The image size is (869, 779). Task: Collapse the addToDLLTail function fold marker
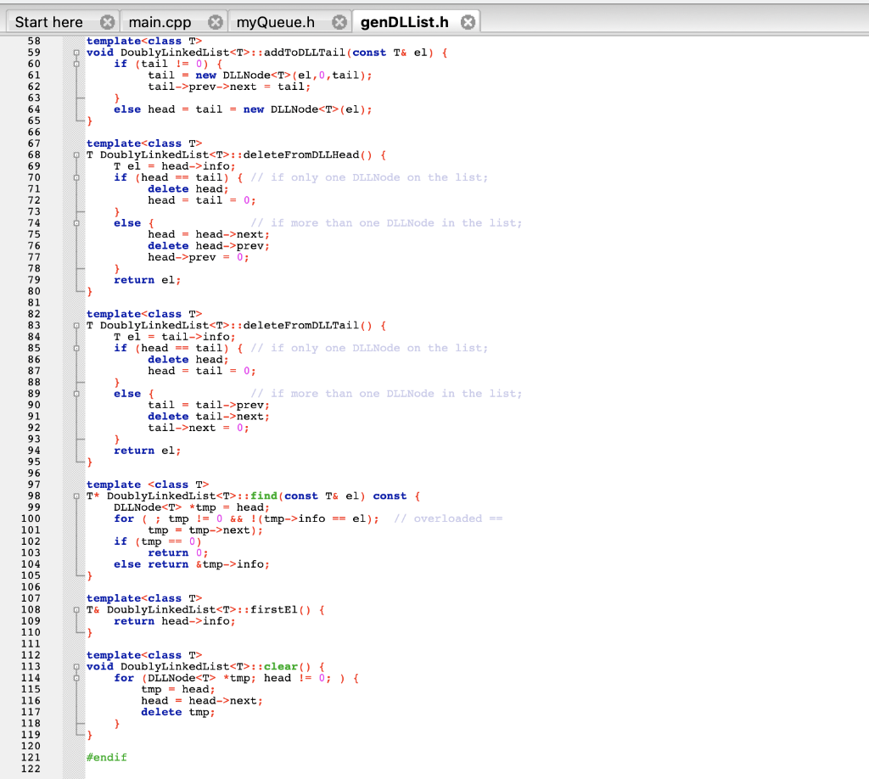click(x=76, y=53)
